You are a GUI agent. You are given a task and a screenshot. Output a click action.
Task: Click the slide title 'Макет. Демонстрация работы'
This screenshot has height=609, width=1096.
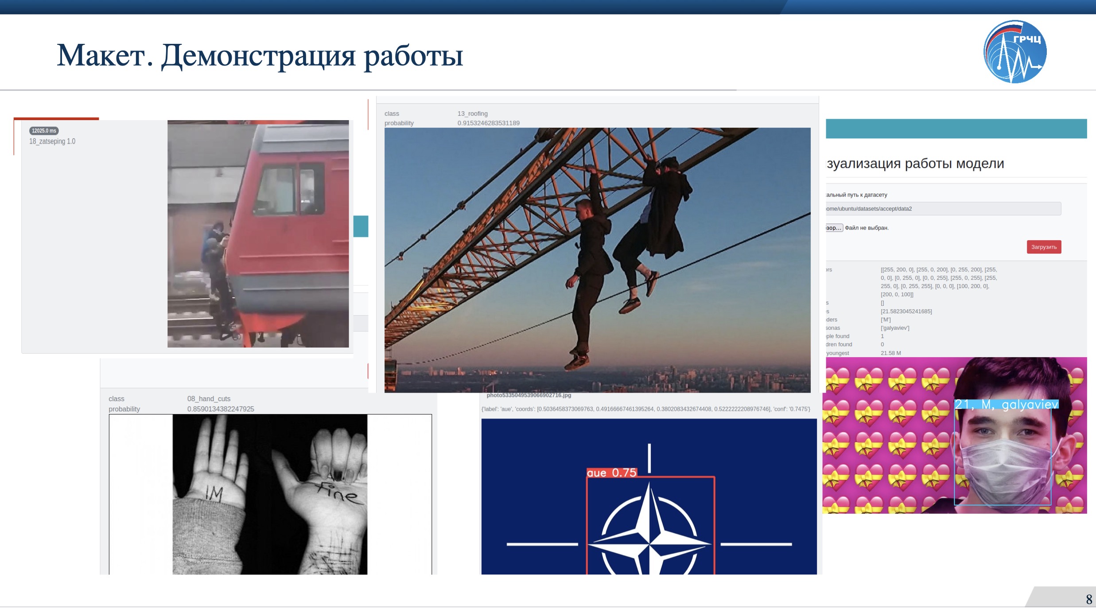(x=260, y=56)
